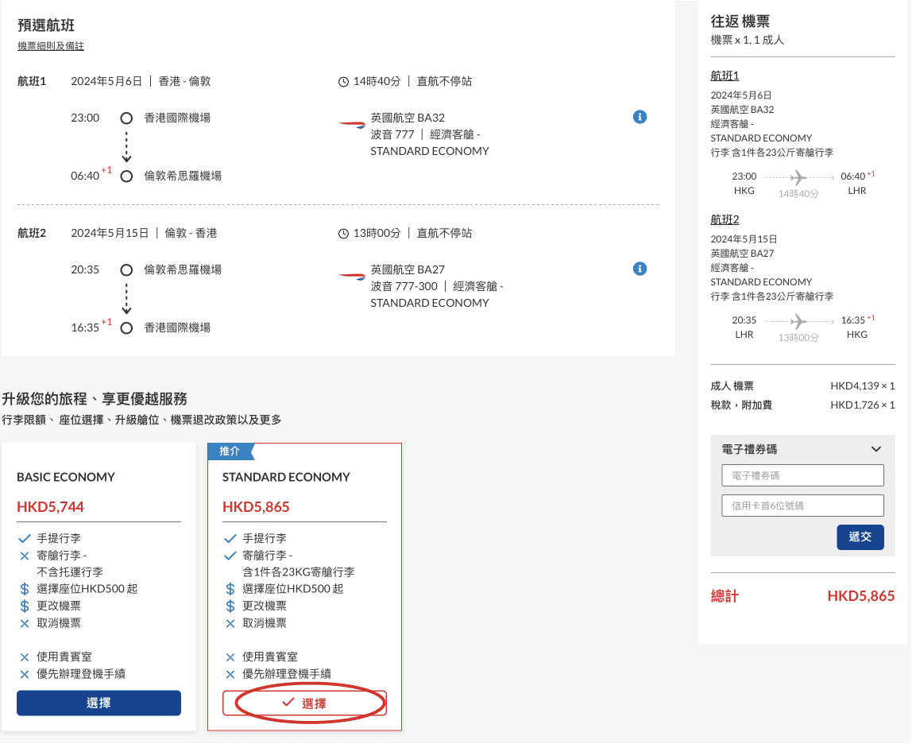Click clock icon next to 13時00分
Image resolution: width=912 pixels, height=744 pixels.
click(343, 234)
